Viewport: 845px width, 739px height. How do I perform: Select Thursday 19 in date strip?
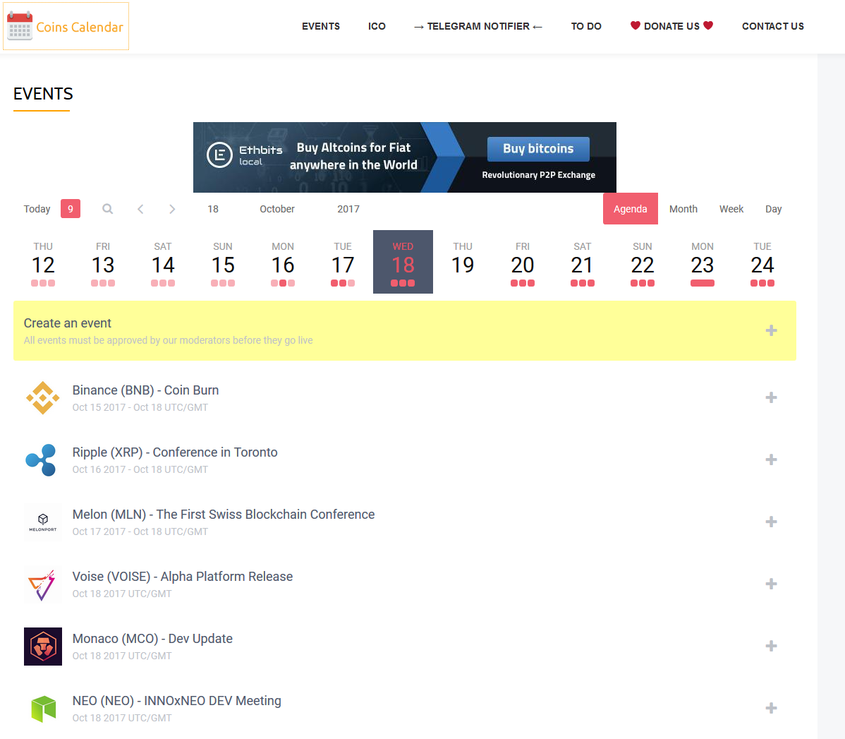tap(463, 263)
